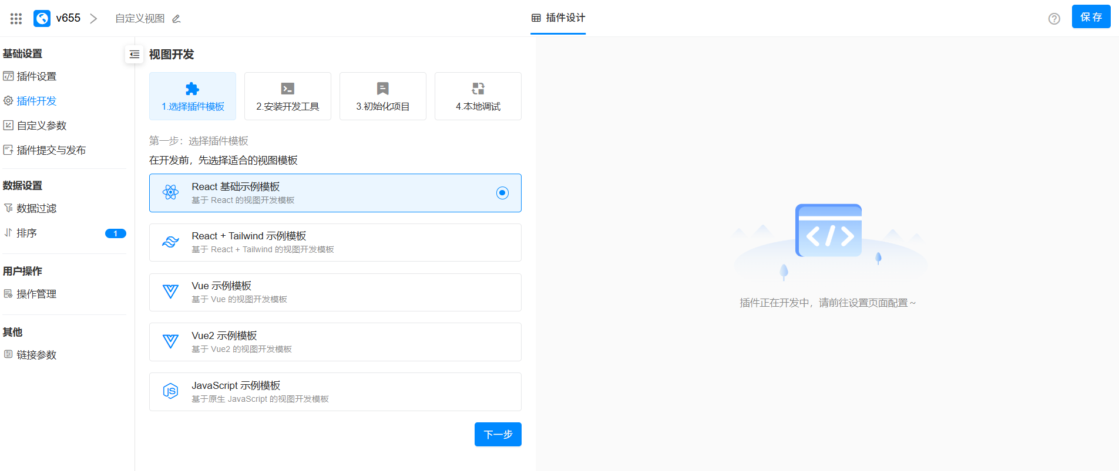
Task: Open 排序 with the badge count
Action: (27, 233)
